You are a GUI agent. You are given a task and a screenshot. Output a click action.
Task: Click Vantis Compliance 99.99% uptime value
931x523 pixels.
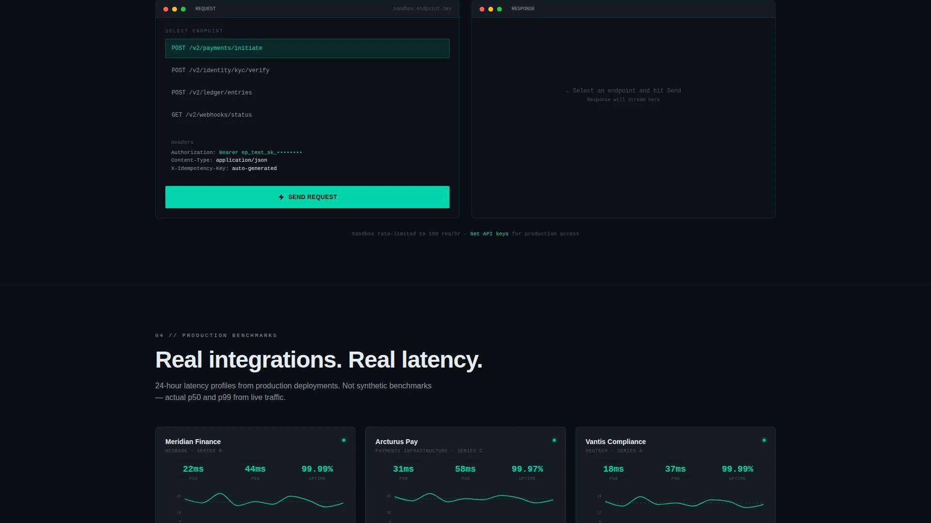tap(738, 469)
